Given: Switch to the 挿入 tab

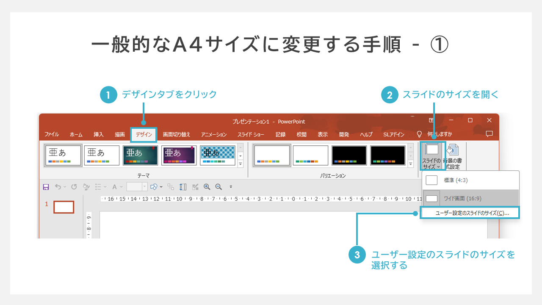Looking at the screenshot, I should point(99,135).
